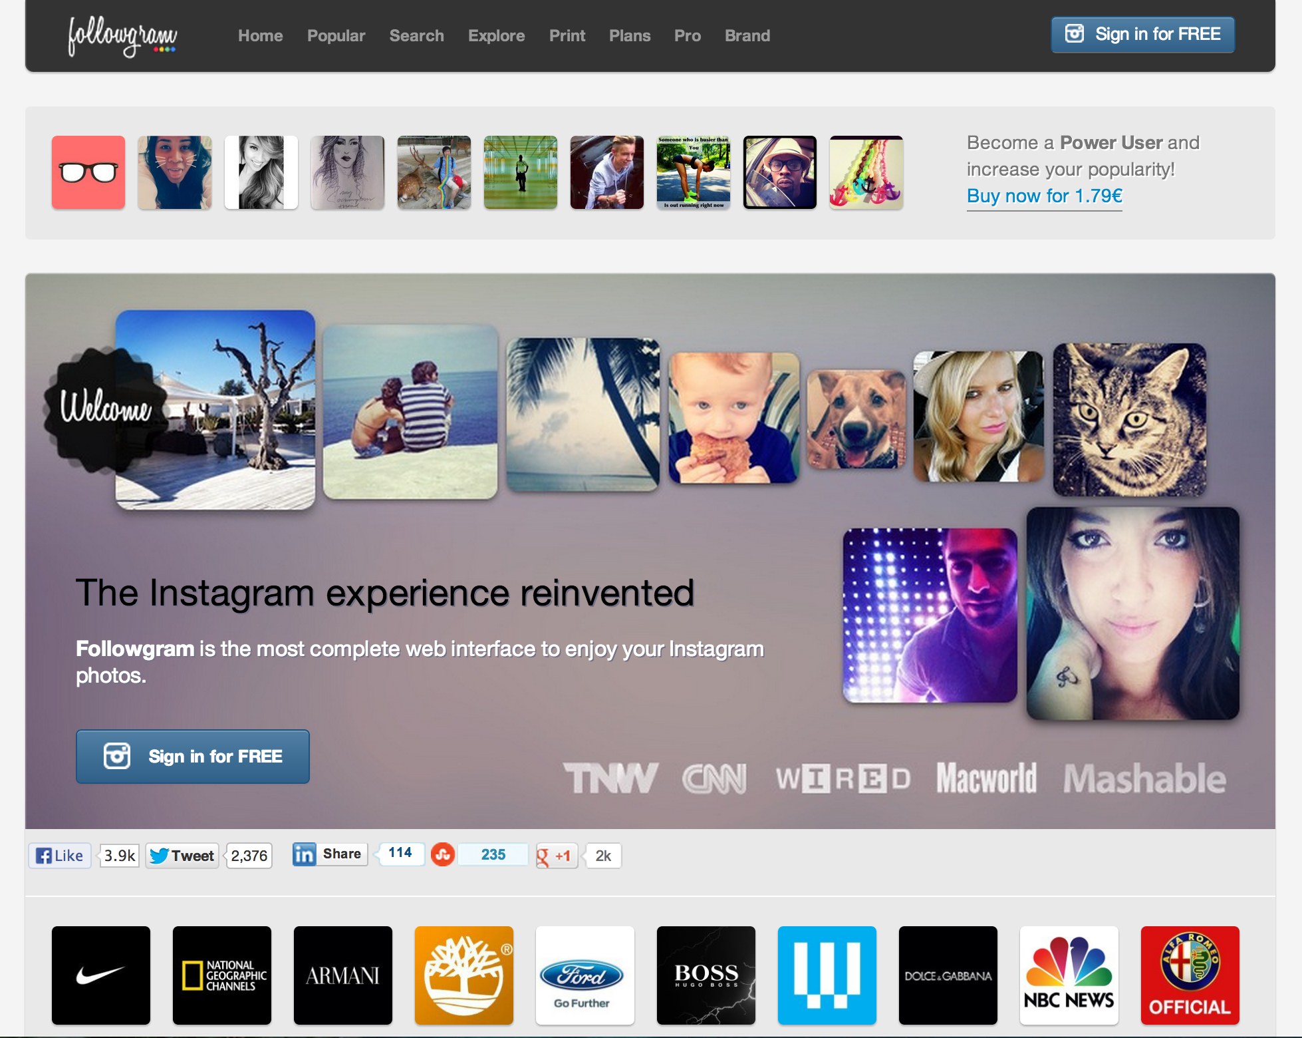Click the CNN press logo
This screenshot has width=1302, height=1038.
715,778
